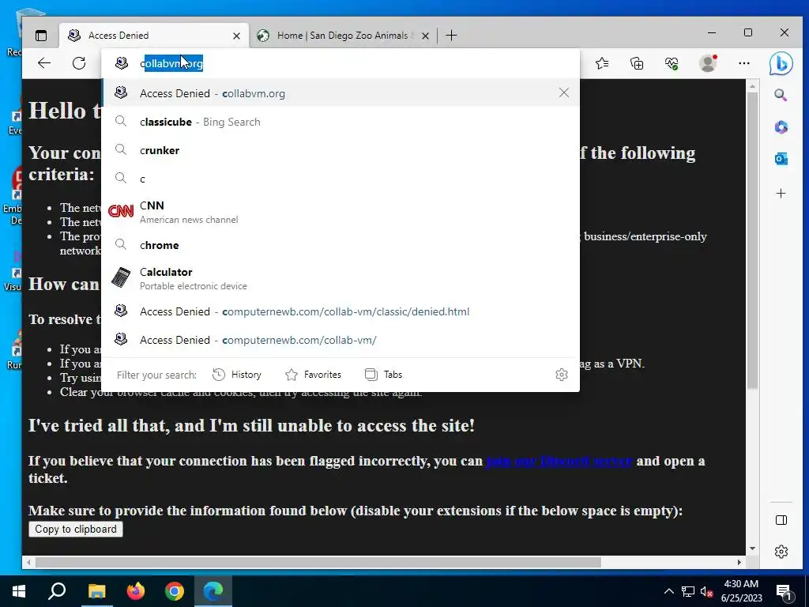Image resolution: width=809 pixels, height=607 pixels.
Task: Toggle the sidebar hide panel icon
Action: coord(781,520)
